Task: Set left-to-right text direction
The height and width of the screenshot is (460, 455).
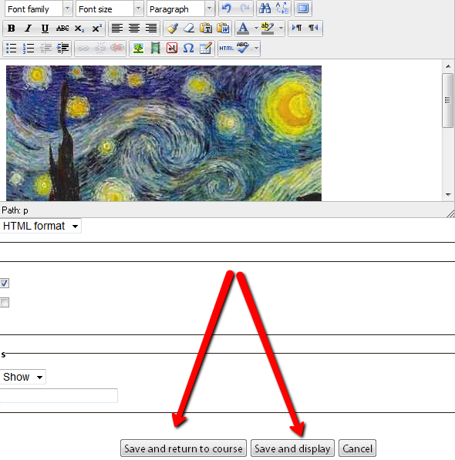Action: 296,29
